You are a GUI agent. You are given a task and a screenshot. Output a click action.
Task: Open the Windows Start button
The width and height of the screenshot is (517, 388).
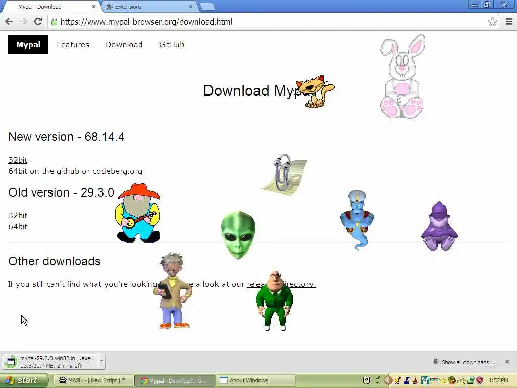click(24, 380)
